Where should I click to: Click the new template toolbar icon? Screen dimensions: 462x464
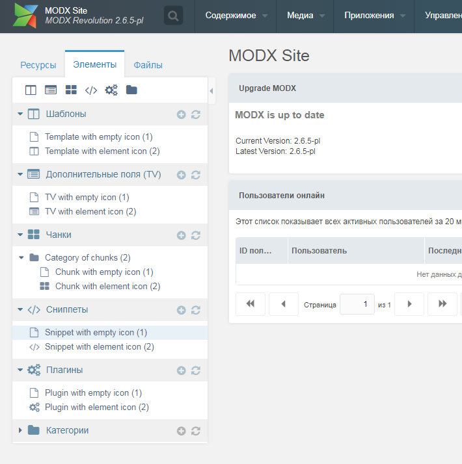point(31,90)
